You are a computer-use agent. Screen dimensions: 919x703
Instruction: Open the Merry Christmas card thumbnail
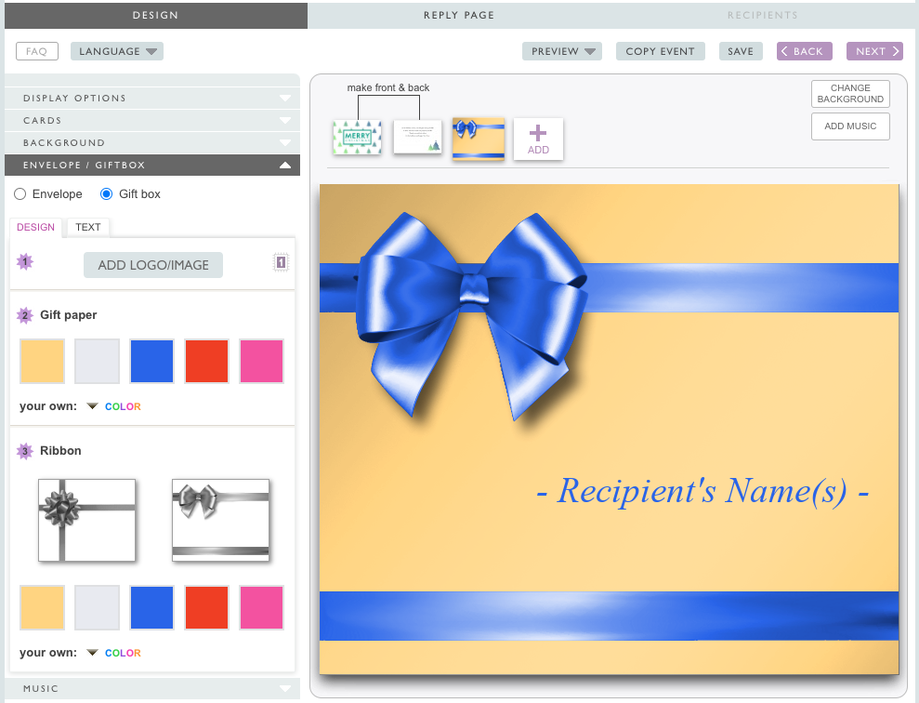point(358,138)
